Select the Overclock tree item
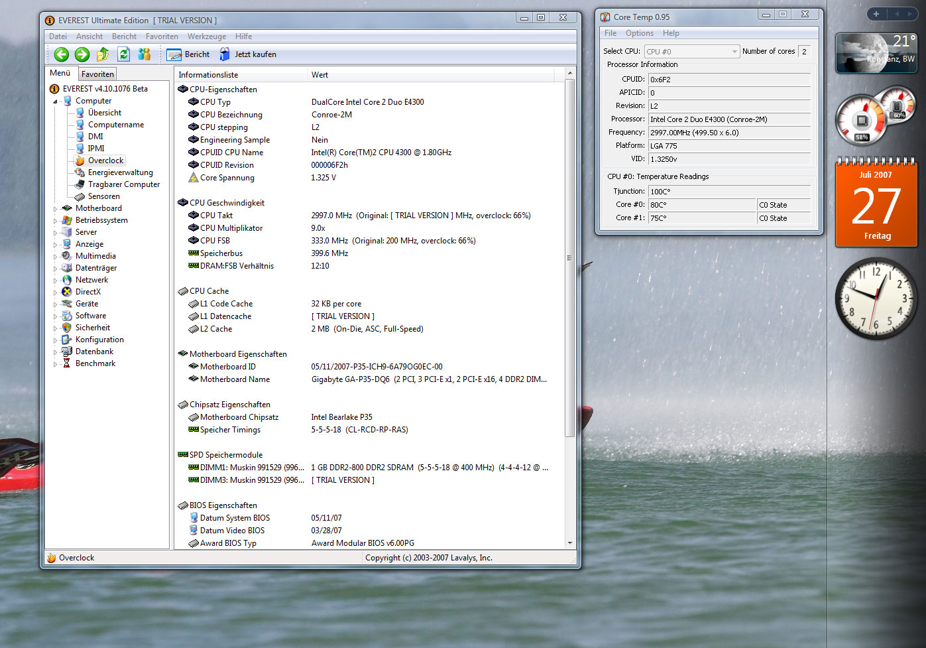The width and height of the screenshot is (926, 648). click(x=106, y=161)
